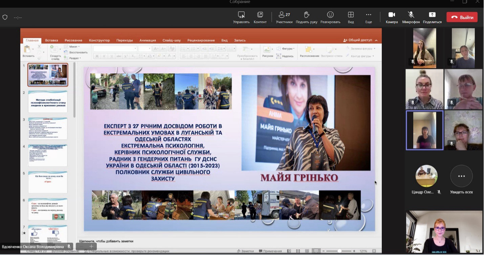This screenshot has width=484, height=256.
Task: Change layout using the Вид icon
Action: (x=351, y=15)
